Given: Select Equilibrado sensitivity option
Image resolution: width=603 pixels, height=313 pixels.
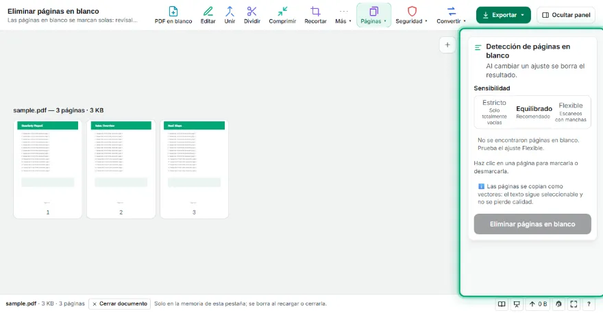Looking at the screenshot, I should pyautogui.click(x=534, y=112).
